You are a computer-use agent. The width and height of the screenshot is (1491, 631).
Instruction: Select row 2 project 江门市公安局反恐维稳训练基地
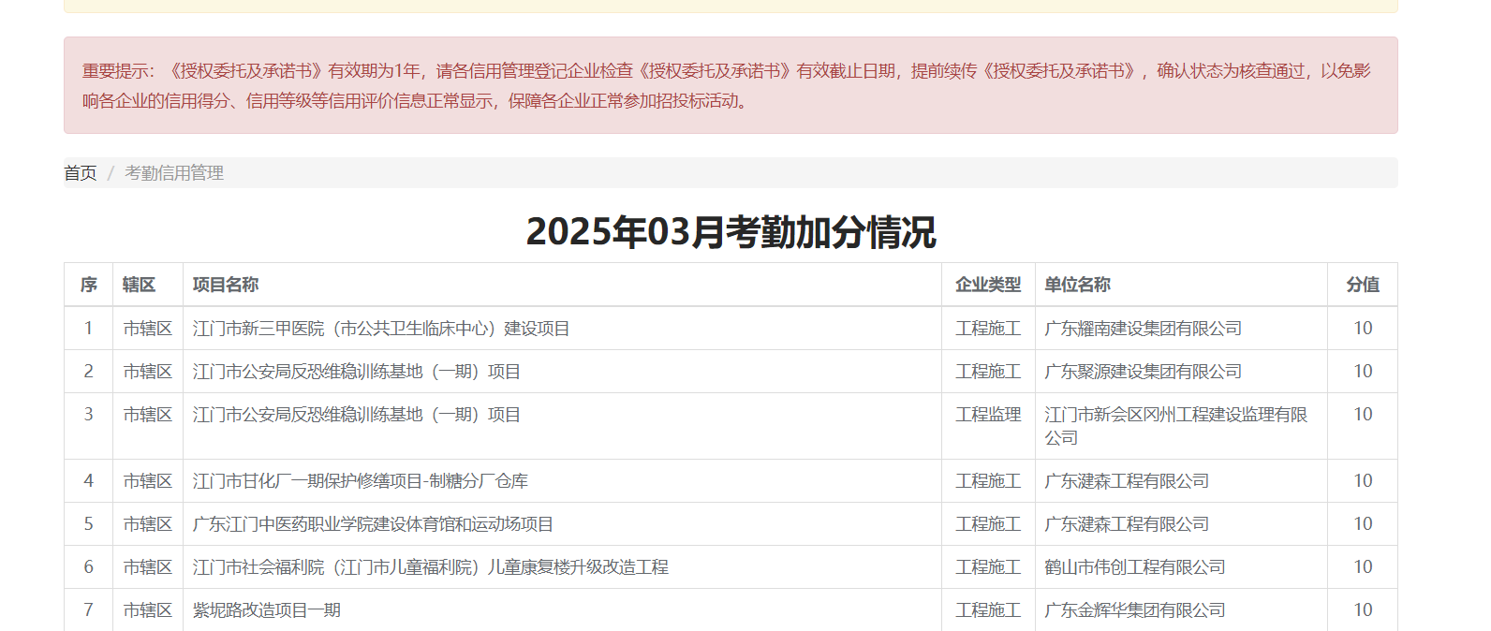(357, 372)
